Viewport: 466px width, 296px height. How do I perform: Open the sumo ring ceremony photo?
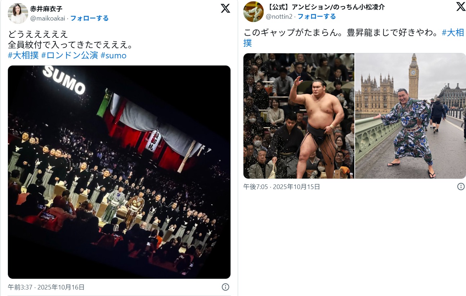[x=119, y=172]
